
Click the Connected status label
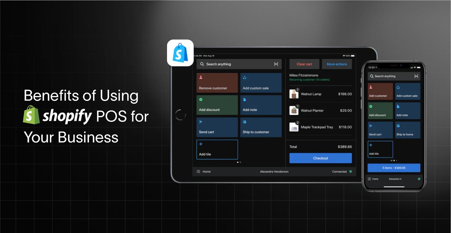339,171
